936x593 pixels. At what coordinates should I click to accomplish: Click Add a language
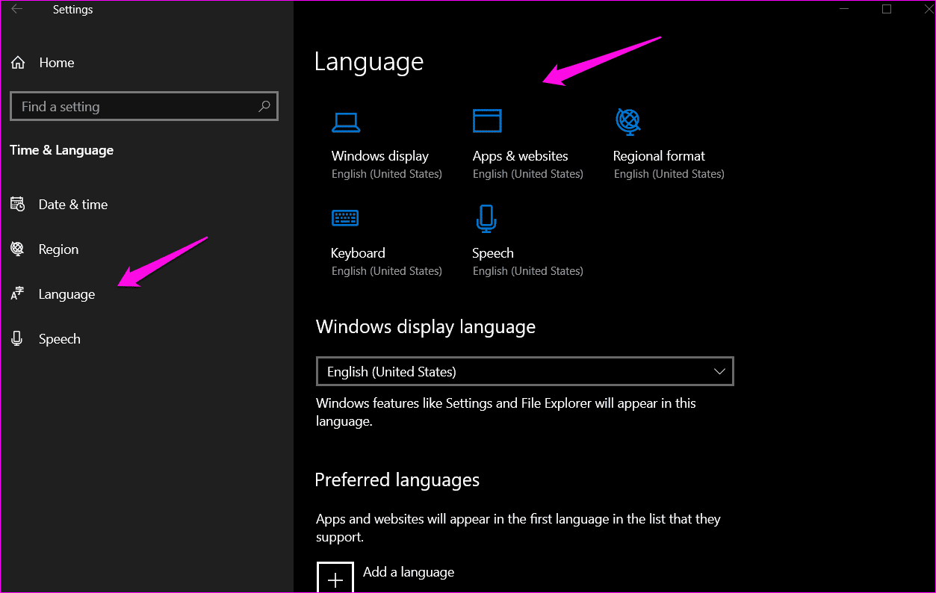pos(409,572)
